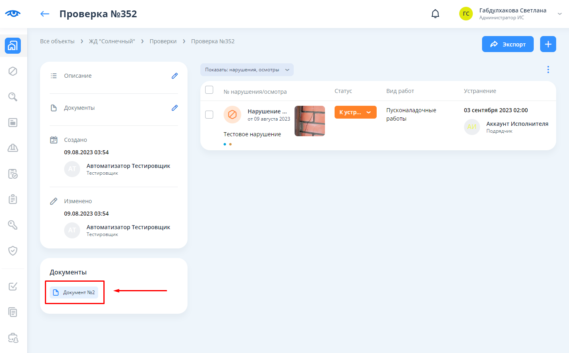Open the brick wall photo thumbnail
569x353 pixels.
click(x=310, y=121)
